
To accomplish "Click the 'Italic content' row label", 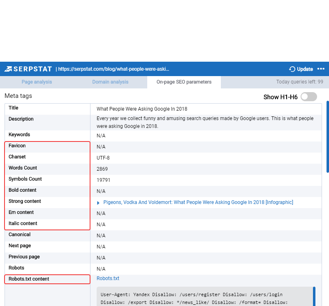I will pos(23,223).
